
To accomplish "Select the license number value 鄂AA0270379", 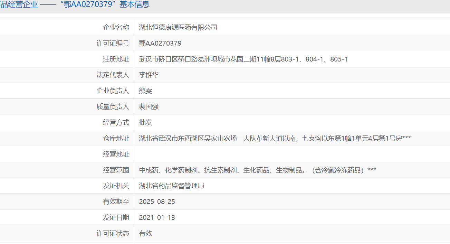I will (x=160, y=43).
